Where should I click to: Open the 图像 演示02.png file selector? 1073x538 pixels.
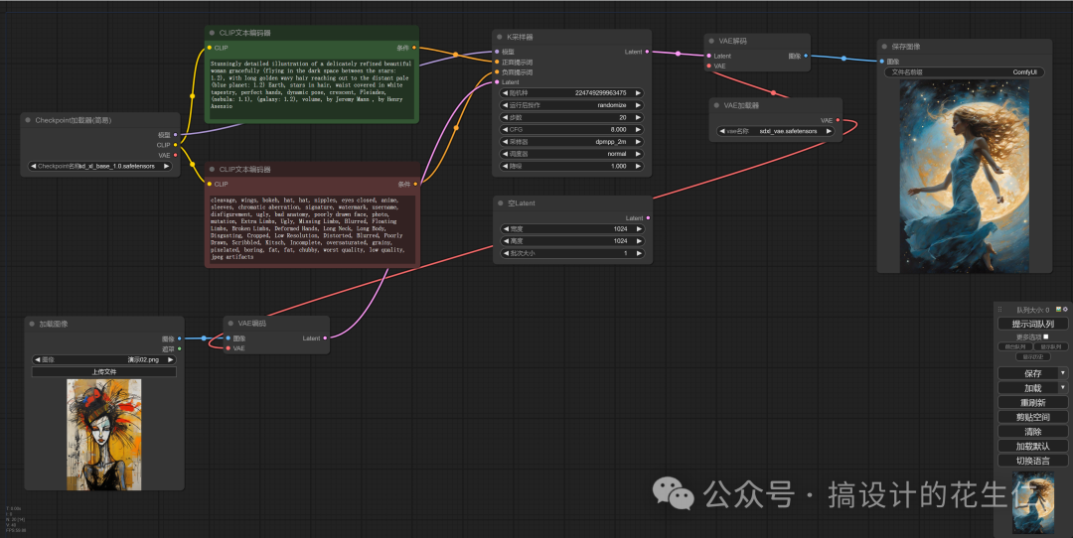[x=104, y=359]
